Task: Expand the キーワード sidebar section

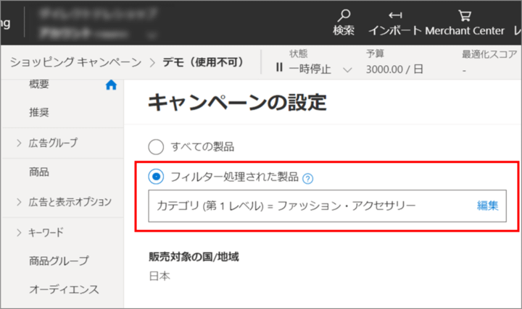Action: [x=19, y=232]
